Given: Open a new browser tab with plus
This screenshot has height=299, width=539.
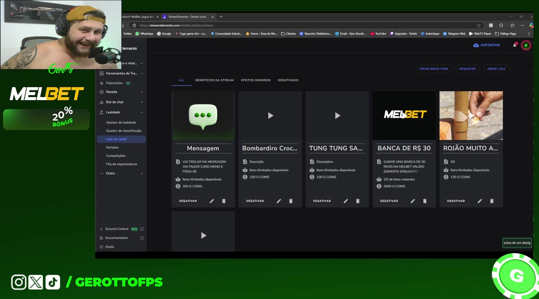Looking at the screenshot, I should [221, 17].
